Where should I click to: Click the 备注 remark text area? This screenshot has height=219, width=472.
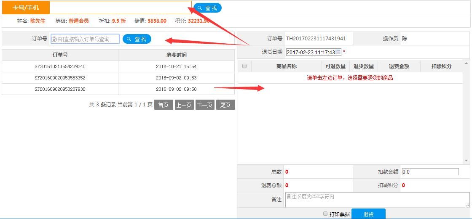click(x=377, y=200)
